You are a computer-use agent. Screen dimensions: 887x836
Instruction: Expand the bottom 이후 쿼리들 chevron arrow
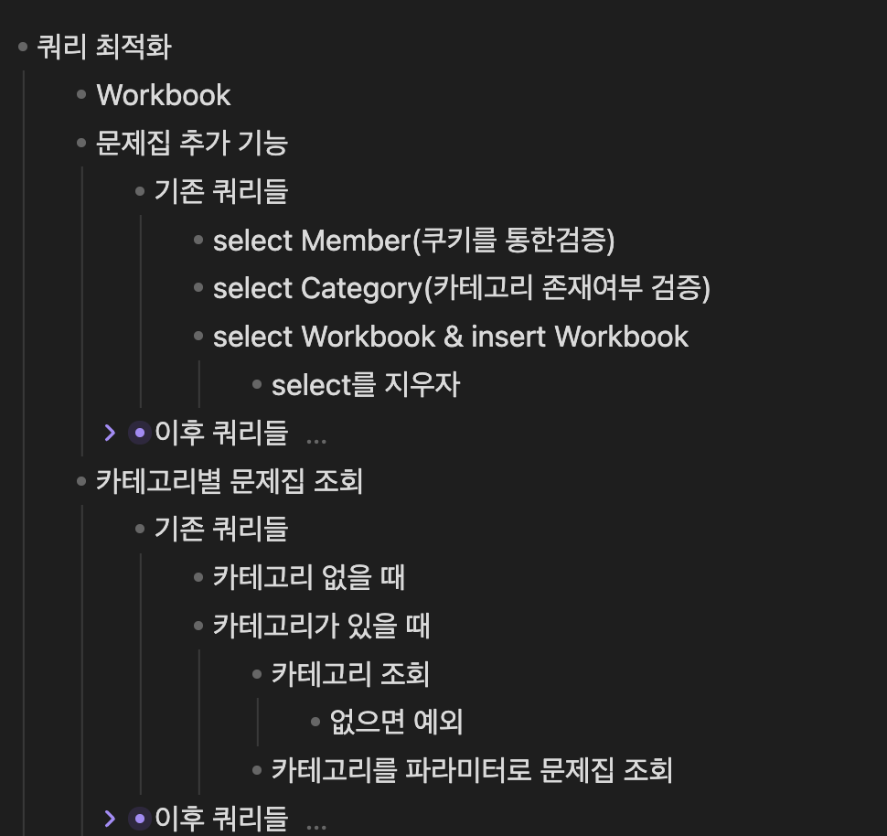(111, 819)
